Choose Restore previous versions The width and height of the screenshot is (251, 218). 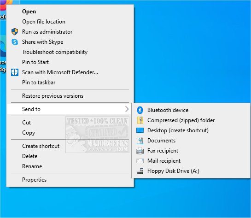pos(53,96)
